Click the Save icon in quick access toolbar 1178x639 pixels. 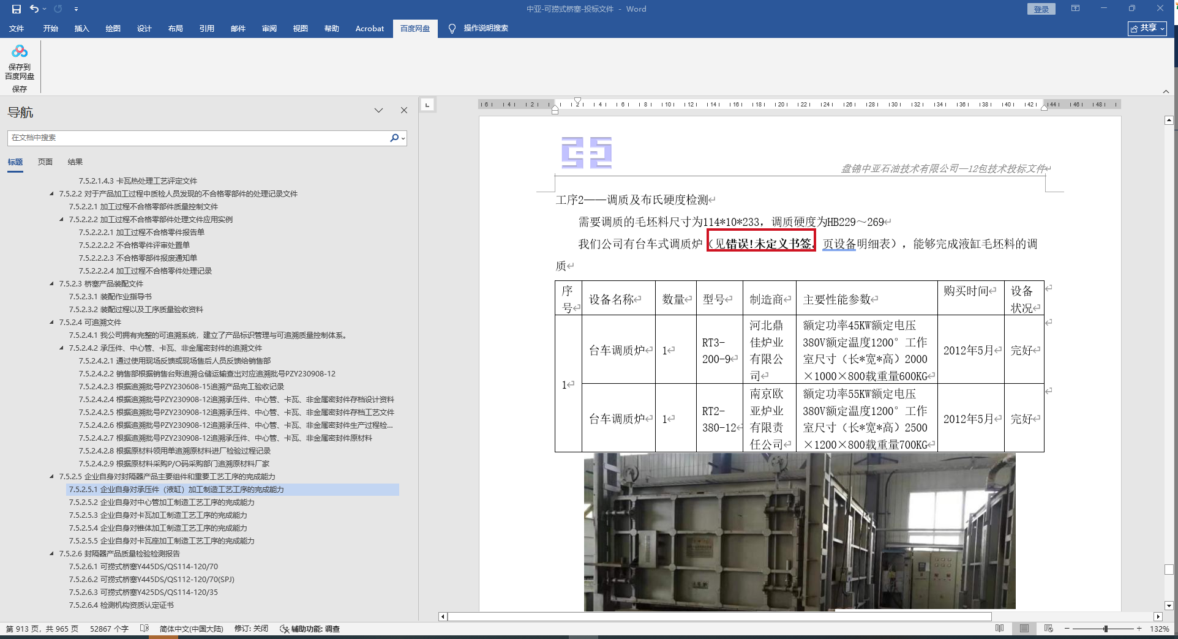point(17,9)
